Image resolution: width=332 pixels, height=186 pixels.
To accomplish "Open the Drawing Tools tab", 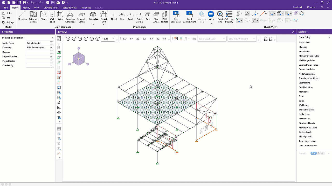I will click(x=51, y=7).
